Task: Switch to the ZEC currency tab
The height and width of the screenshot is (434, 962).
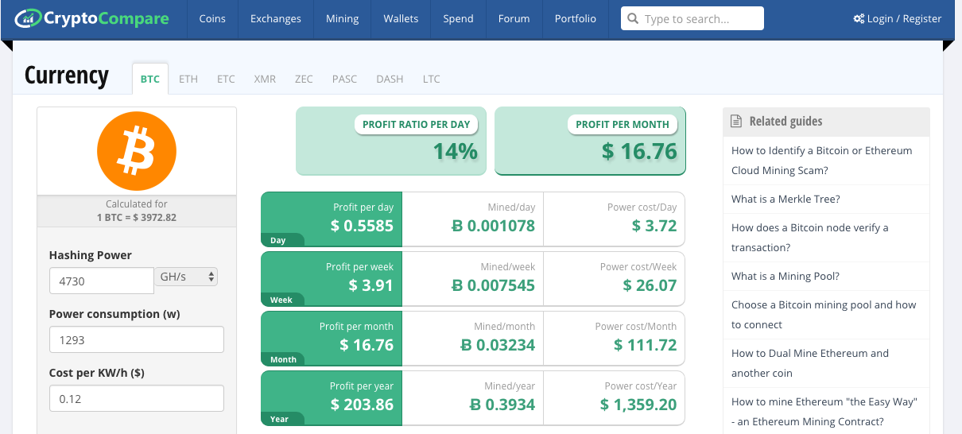Action: pyautogui.click(x=304, y=79)
